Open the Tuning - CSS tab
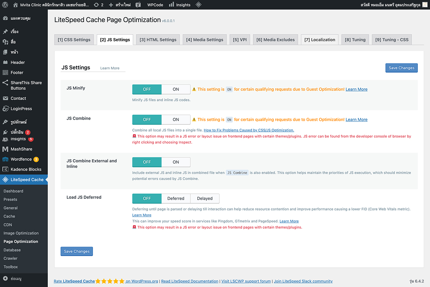Image resolution: width=430 pixels, height=287 pixels. click(392, 40)
